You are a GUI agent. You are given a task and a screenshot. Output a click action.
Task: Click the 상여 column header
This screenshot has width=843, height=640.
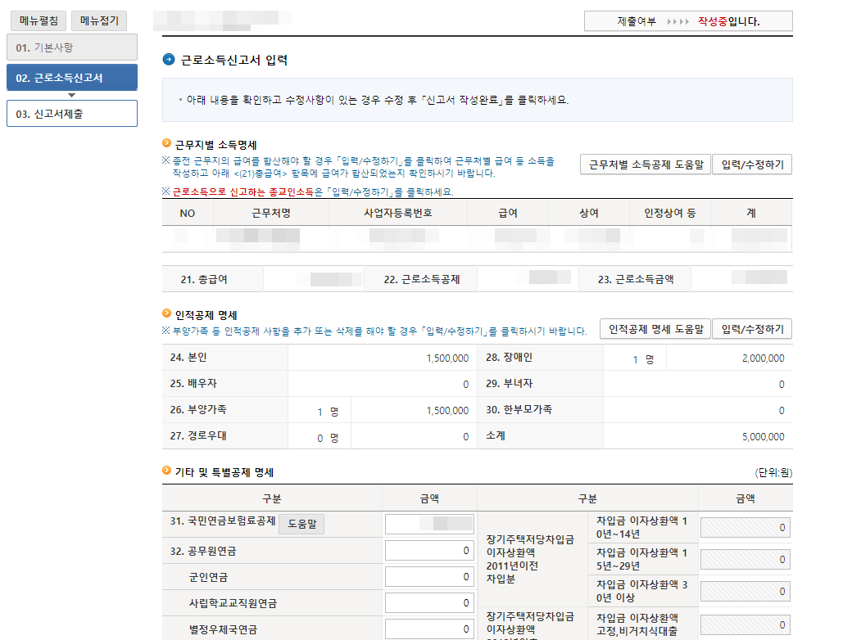click(589, 213)
